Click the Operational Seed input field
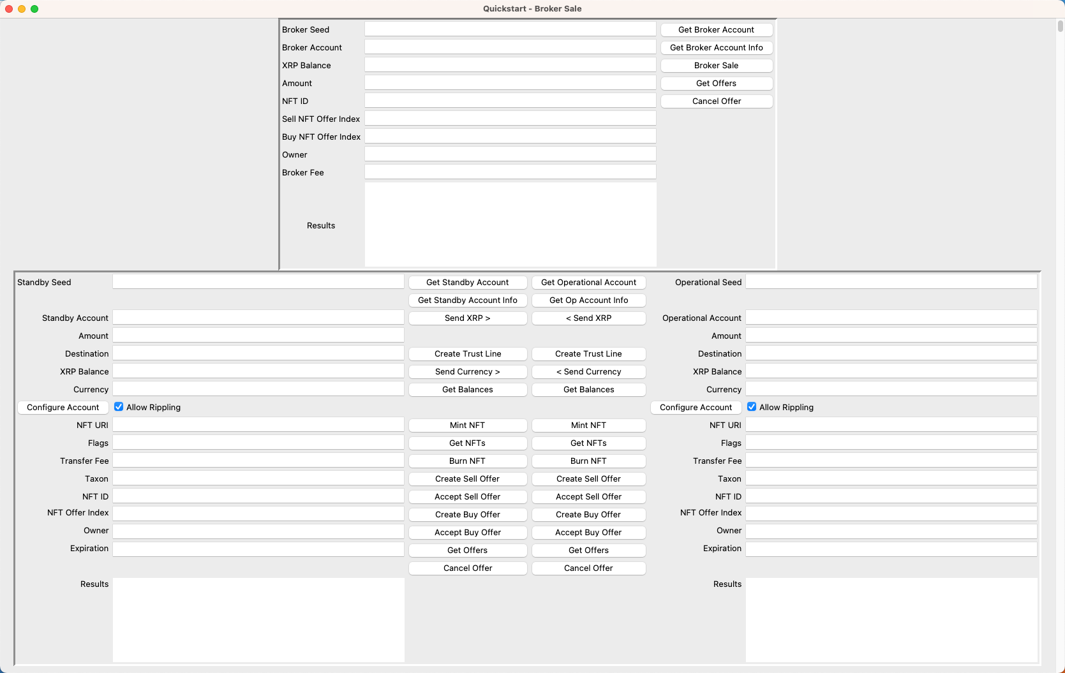 pos(891,281)
